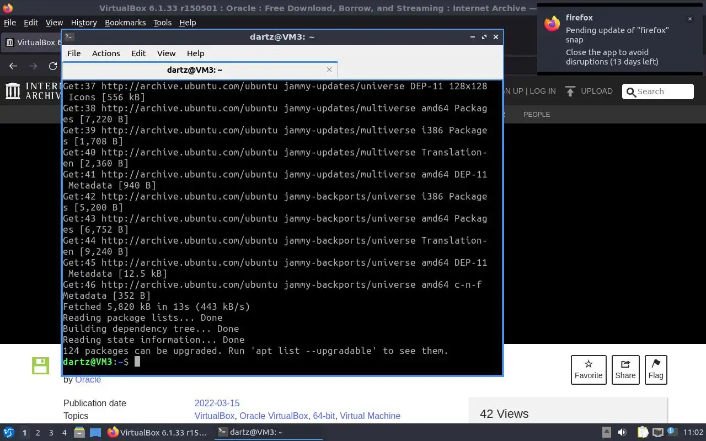Viewport: 706px width, 441px height.
Task: Open Firefox Tools menu
Action: click(162, 23)
